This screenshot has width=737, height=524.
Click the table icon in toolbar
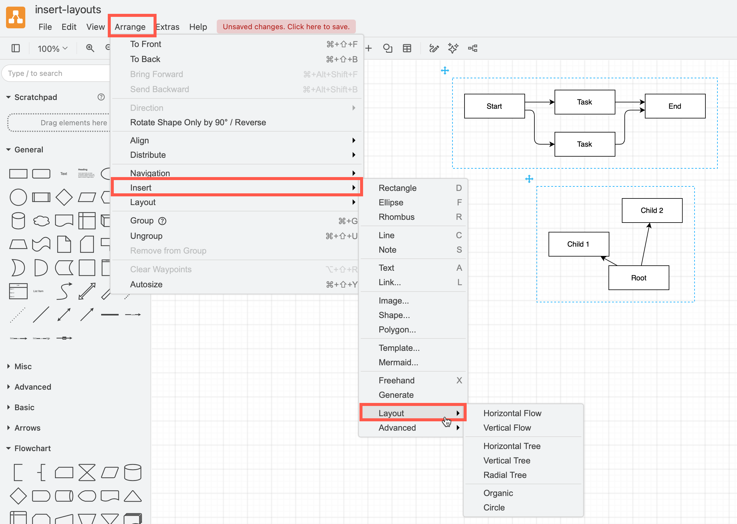coord(407,48)
